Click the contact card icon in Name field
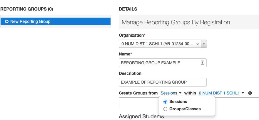Image resolution: width=259 pixels, height=120 pixels. (x=202, y=63)
